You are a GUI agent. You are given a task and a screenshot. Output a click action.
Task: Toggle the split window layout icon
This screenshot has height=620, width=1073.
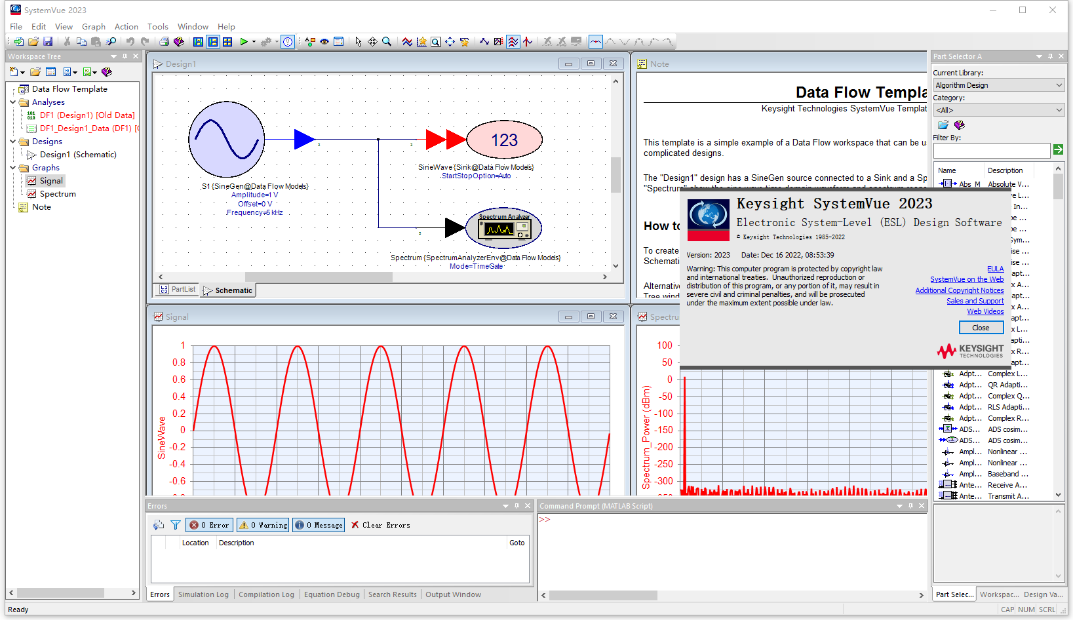point(213,42)
